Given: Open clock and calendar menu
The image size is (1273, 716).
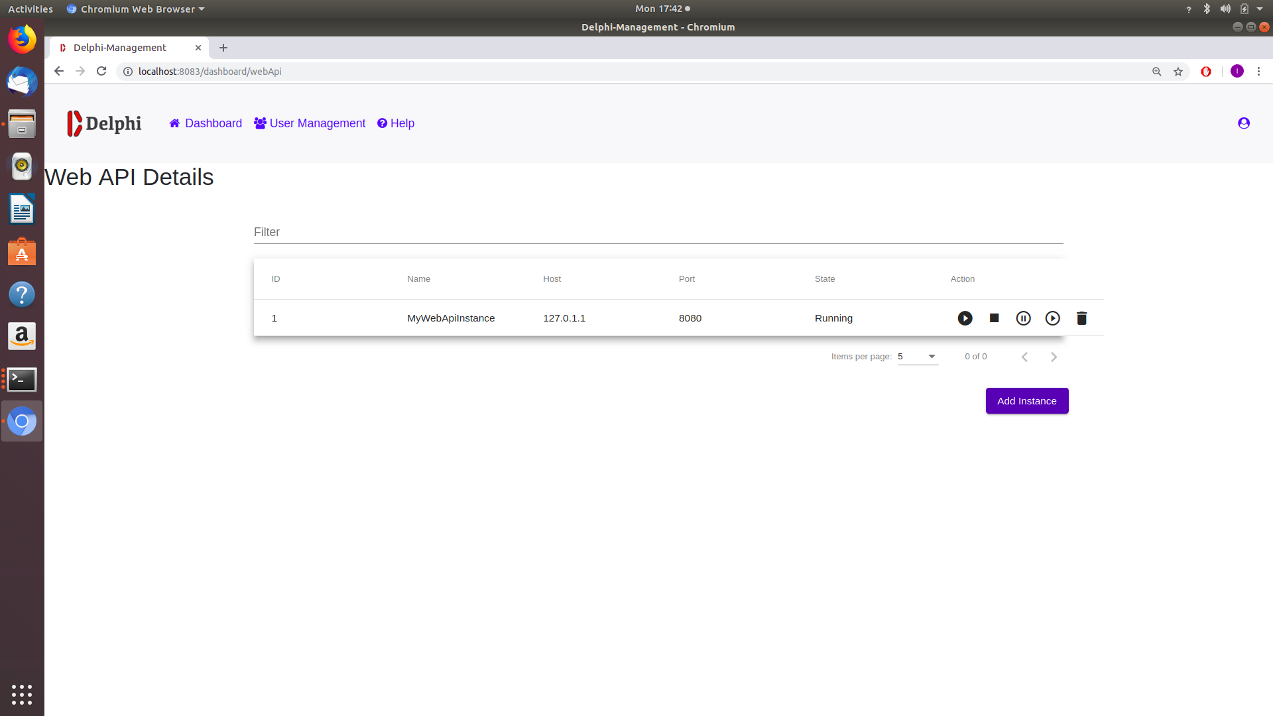Looking at the screenshot, I should (662, 9).
